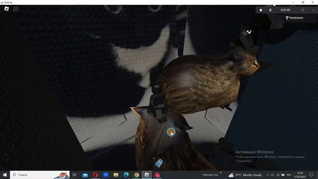
Task: Switch input language РУС indicator
Action: [x=289, y=175]
